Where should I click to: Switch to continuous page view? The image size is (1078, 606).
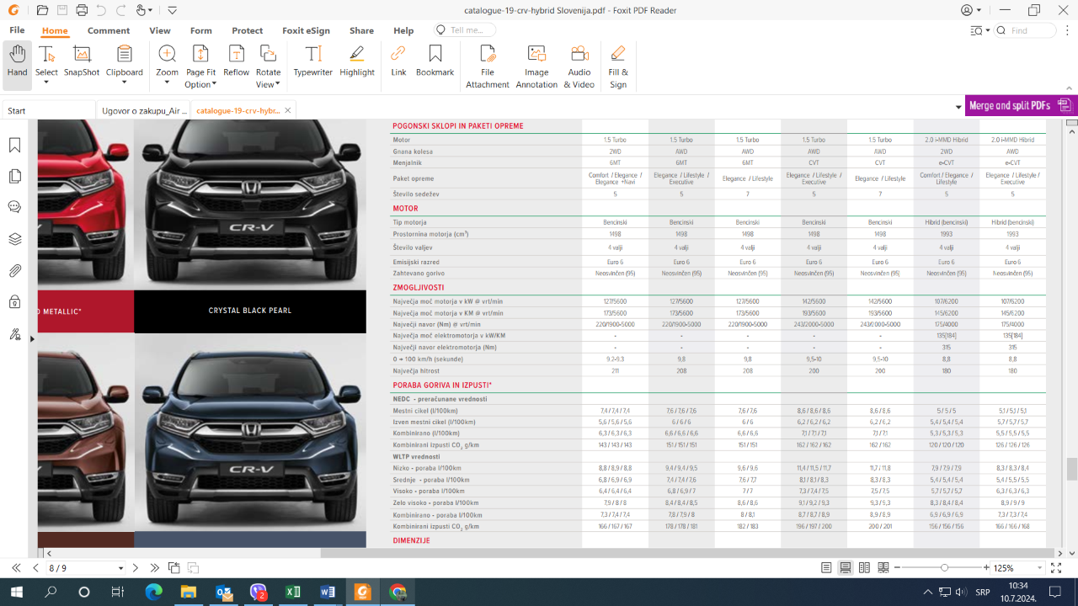(x=845, y=568)
